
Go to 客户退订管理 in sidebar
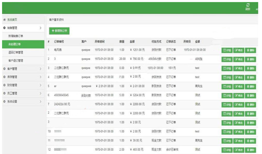coord(16,61)
